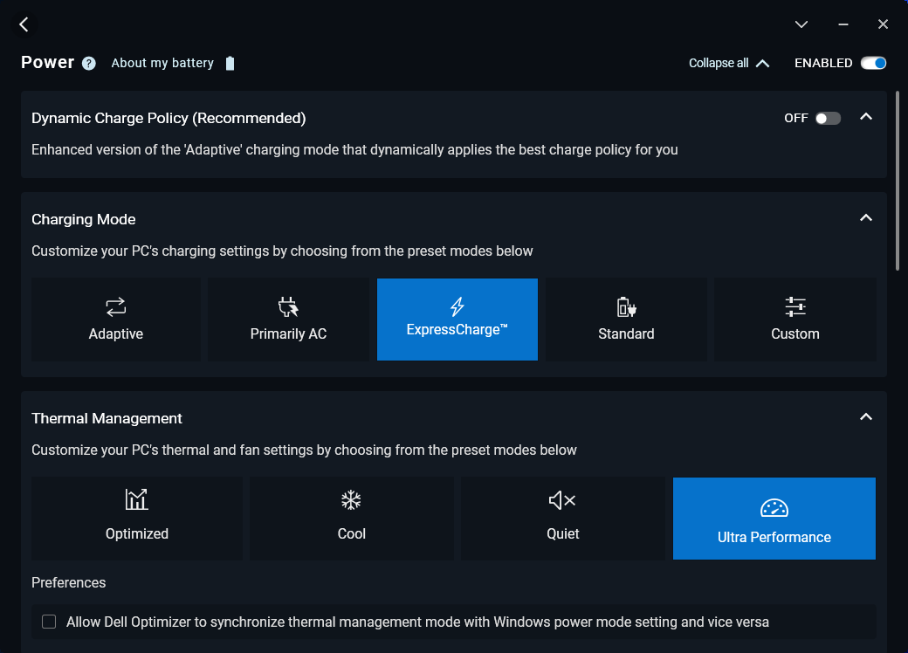Select the Standard battery charging icon
Image resolution: width=908 pixels, height=653 pixels.
coord(626,306)
